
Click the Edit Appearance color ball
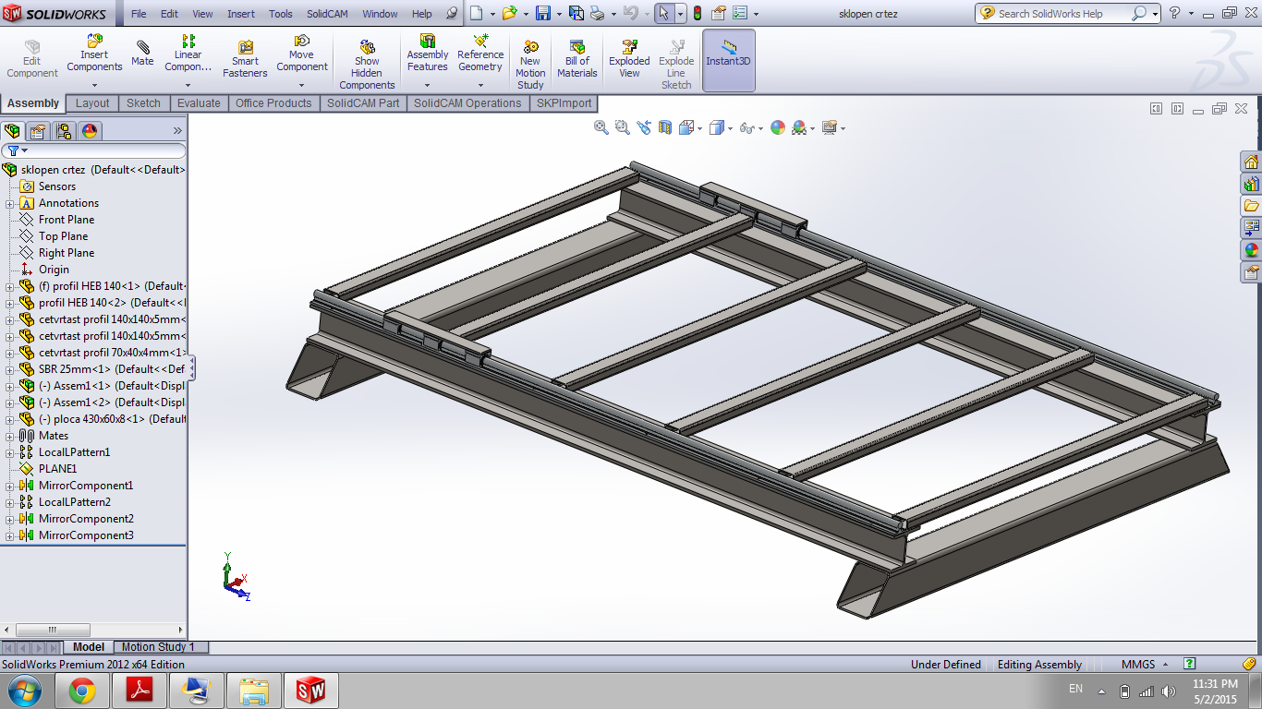[777, 128]
